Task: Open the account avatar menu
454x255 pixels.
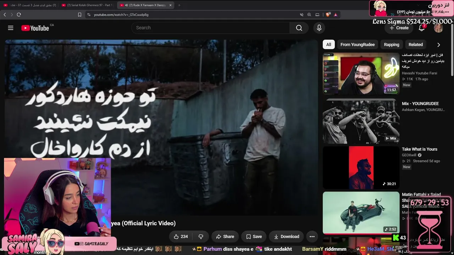Action: coord(438,28)
